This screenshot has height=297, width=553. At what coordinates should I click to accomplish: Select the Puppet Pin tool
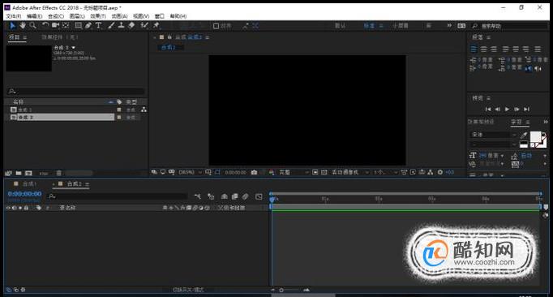click(156, 25)
